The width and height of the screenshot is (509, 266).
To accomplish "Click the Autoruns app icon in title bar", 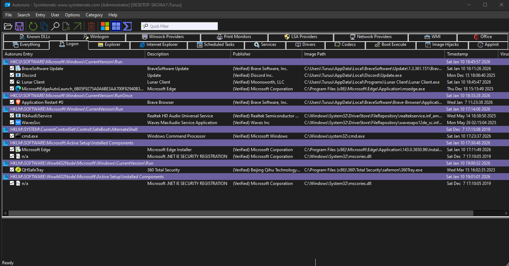I will [7, 5].
